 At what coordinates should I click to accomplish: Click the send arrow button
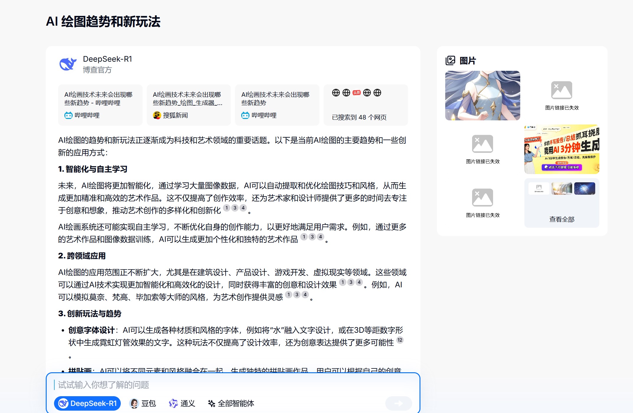[399, 403]
